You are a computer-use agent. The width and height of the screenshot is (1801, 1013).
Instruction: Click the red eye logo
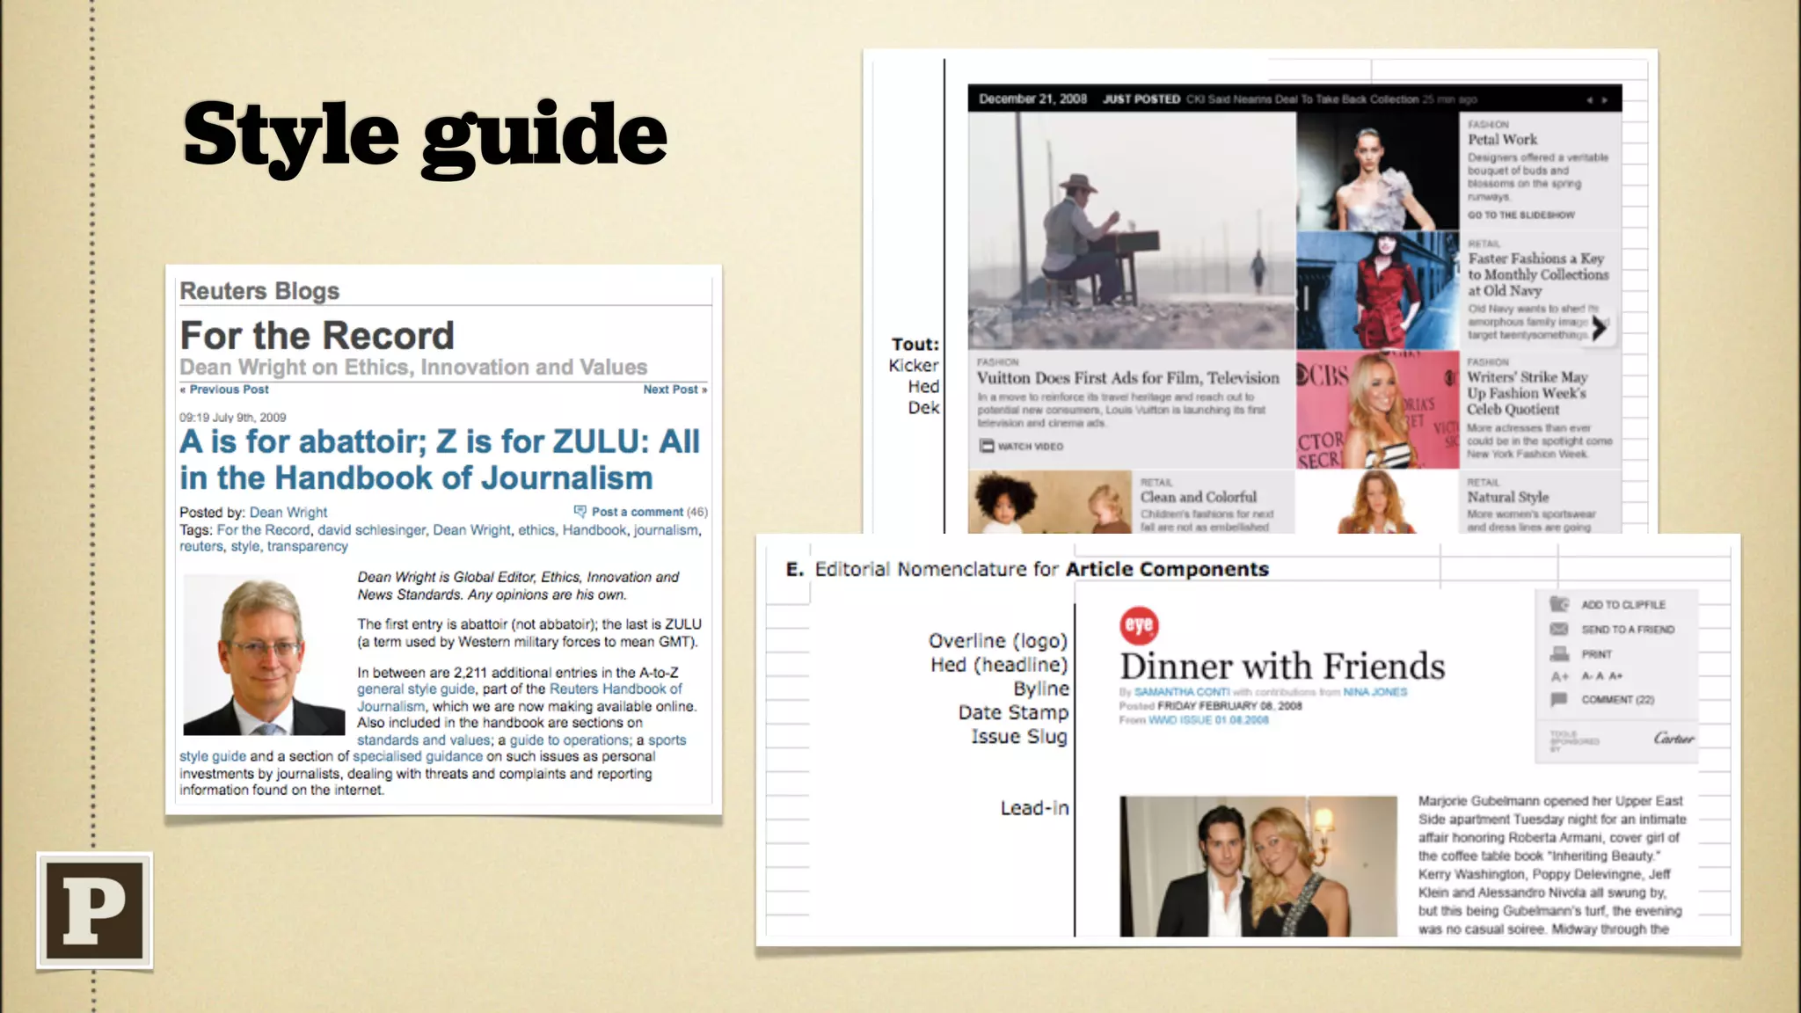tap(1139, 625)
